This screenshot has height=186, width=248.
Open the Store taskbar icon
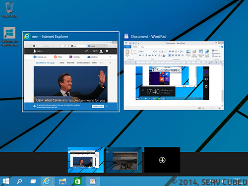(77, 182)
